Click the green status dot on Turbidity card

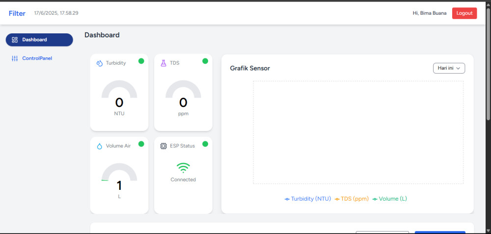click(x=141, y=61)
